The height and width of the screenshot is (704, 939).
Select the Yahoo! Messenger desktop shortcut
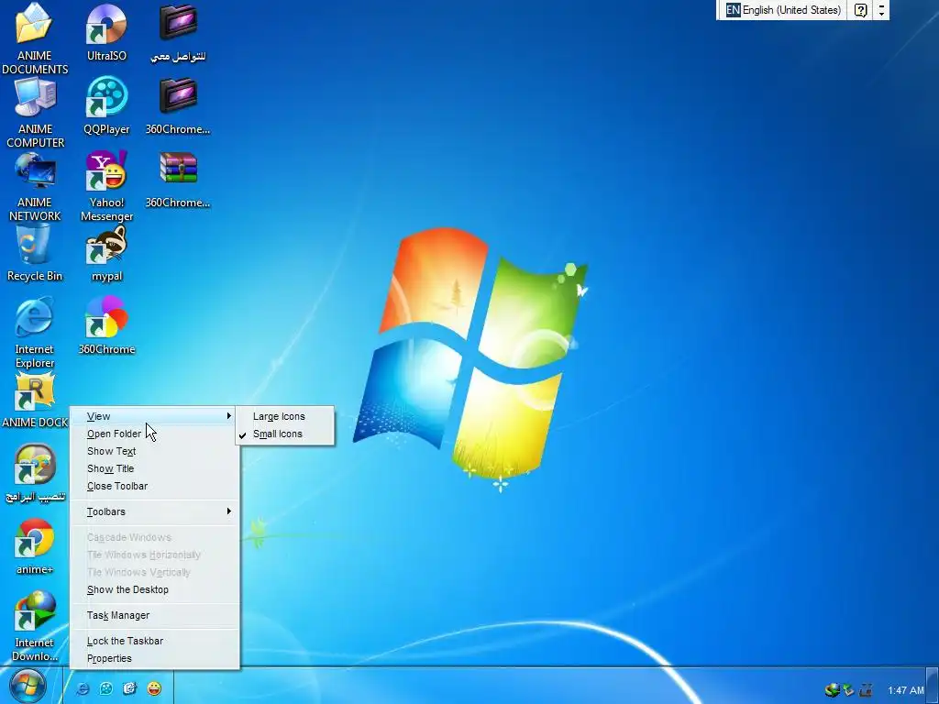[106, 171]
